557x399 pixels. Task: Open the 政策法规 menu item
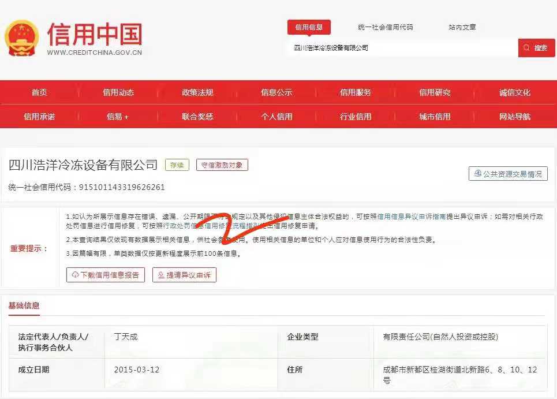point(197,92)
